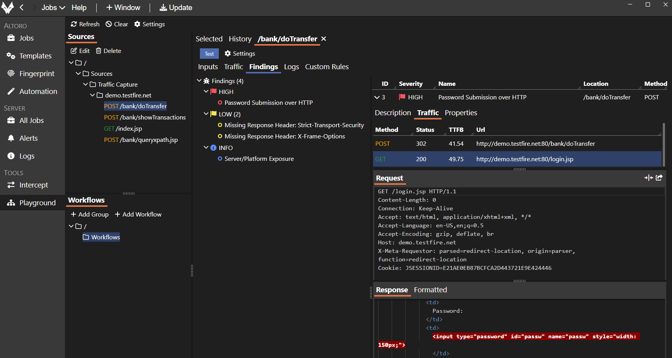Collapse the root folder in Workflows
672x358 pixels.
pyautogui.click(x=71, y=226)
